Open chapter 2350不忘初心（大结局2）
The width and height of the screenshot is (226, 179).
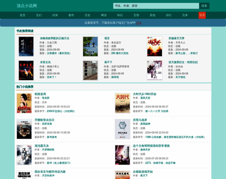point(61,111)
